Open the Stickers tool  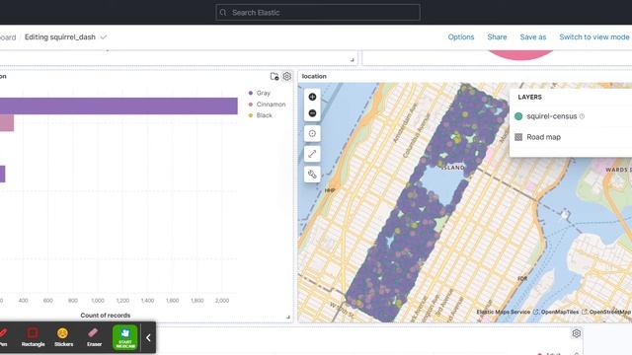[63, 337]
